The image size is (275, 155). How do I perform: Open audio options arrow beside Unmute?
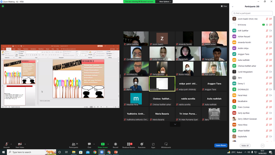point(11,144)
